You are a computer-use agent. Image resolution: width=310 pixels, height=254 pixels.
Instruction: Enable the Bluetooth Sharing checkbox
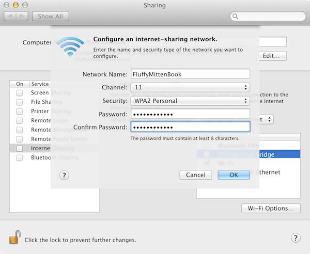[x=20, y=157]
